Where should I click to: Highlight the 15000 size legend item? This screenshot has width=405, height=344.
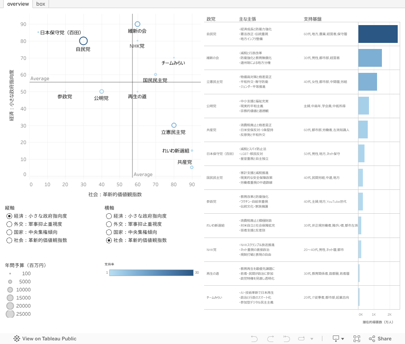pos(18,297)
